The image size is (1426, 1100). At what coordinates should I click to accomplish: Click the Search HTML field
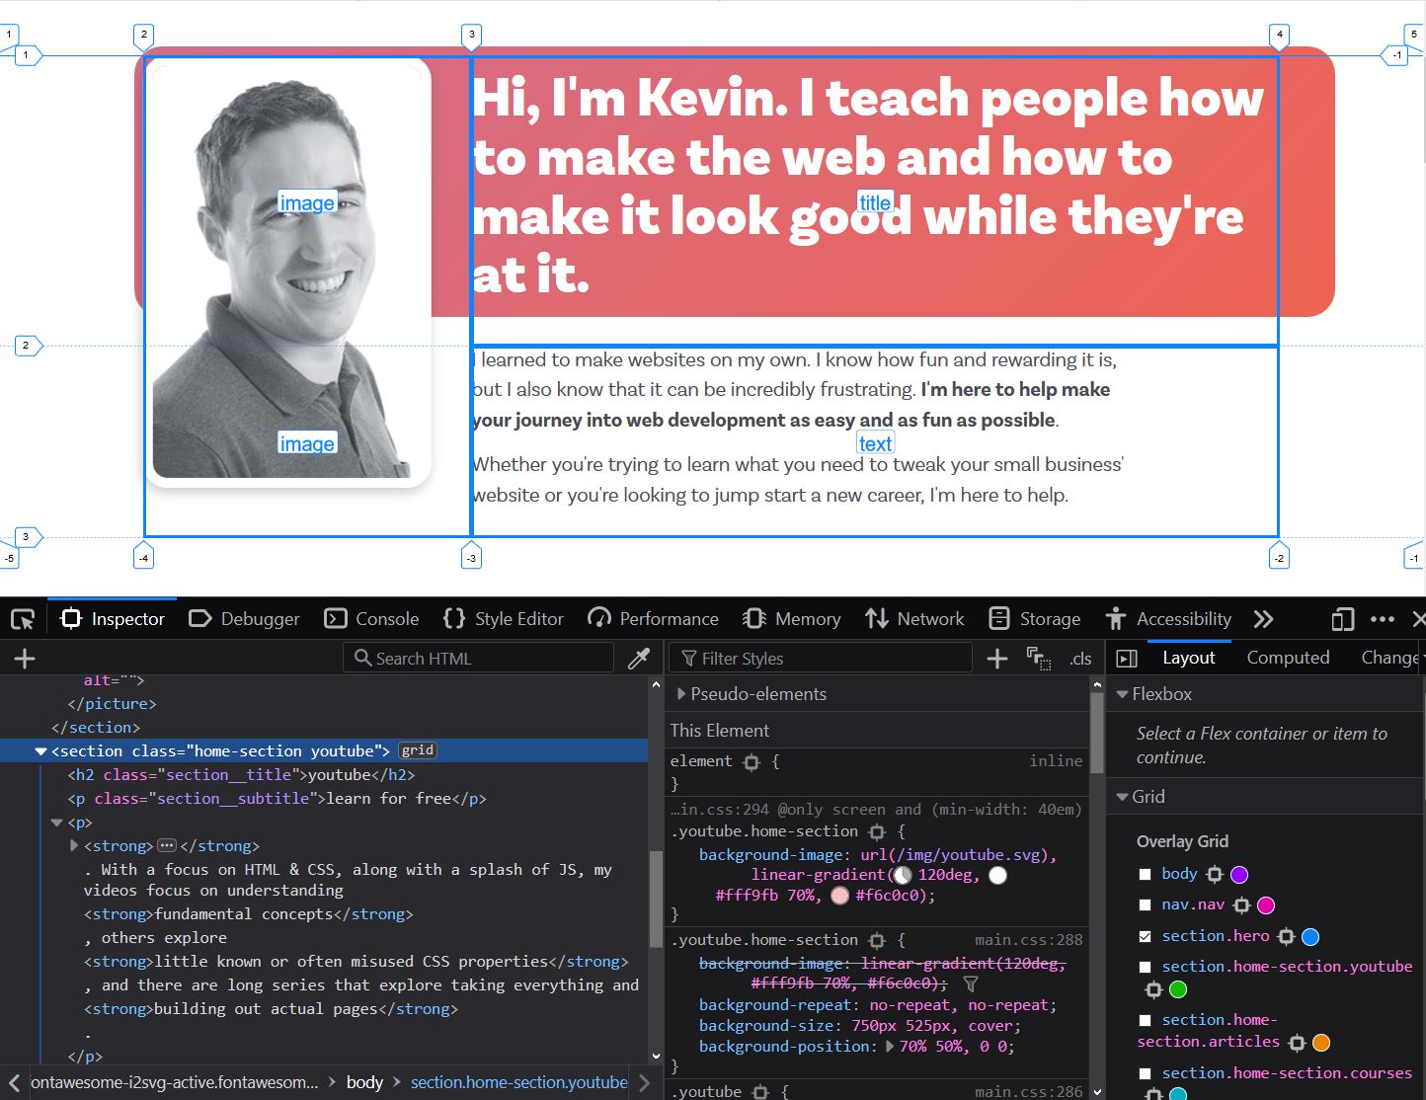479,658
